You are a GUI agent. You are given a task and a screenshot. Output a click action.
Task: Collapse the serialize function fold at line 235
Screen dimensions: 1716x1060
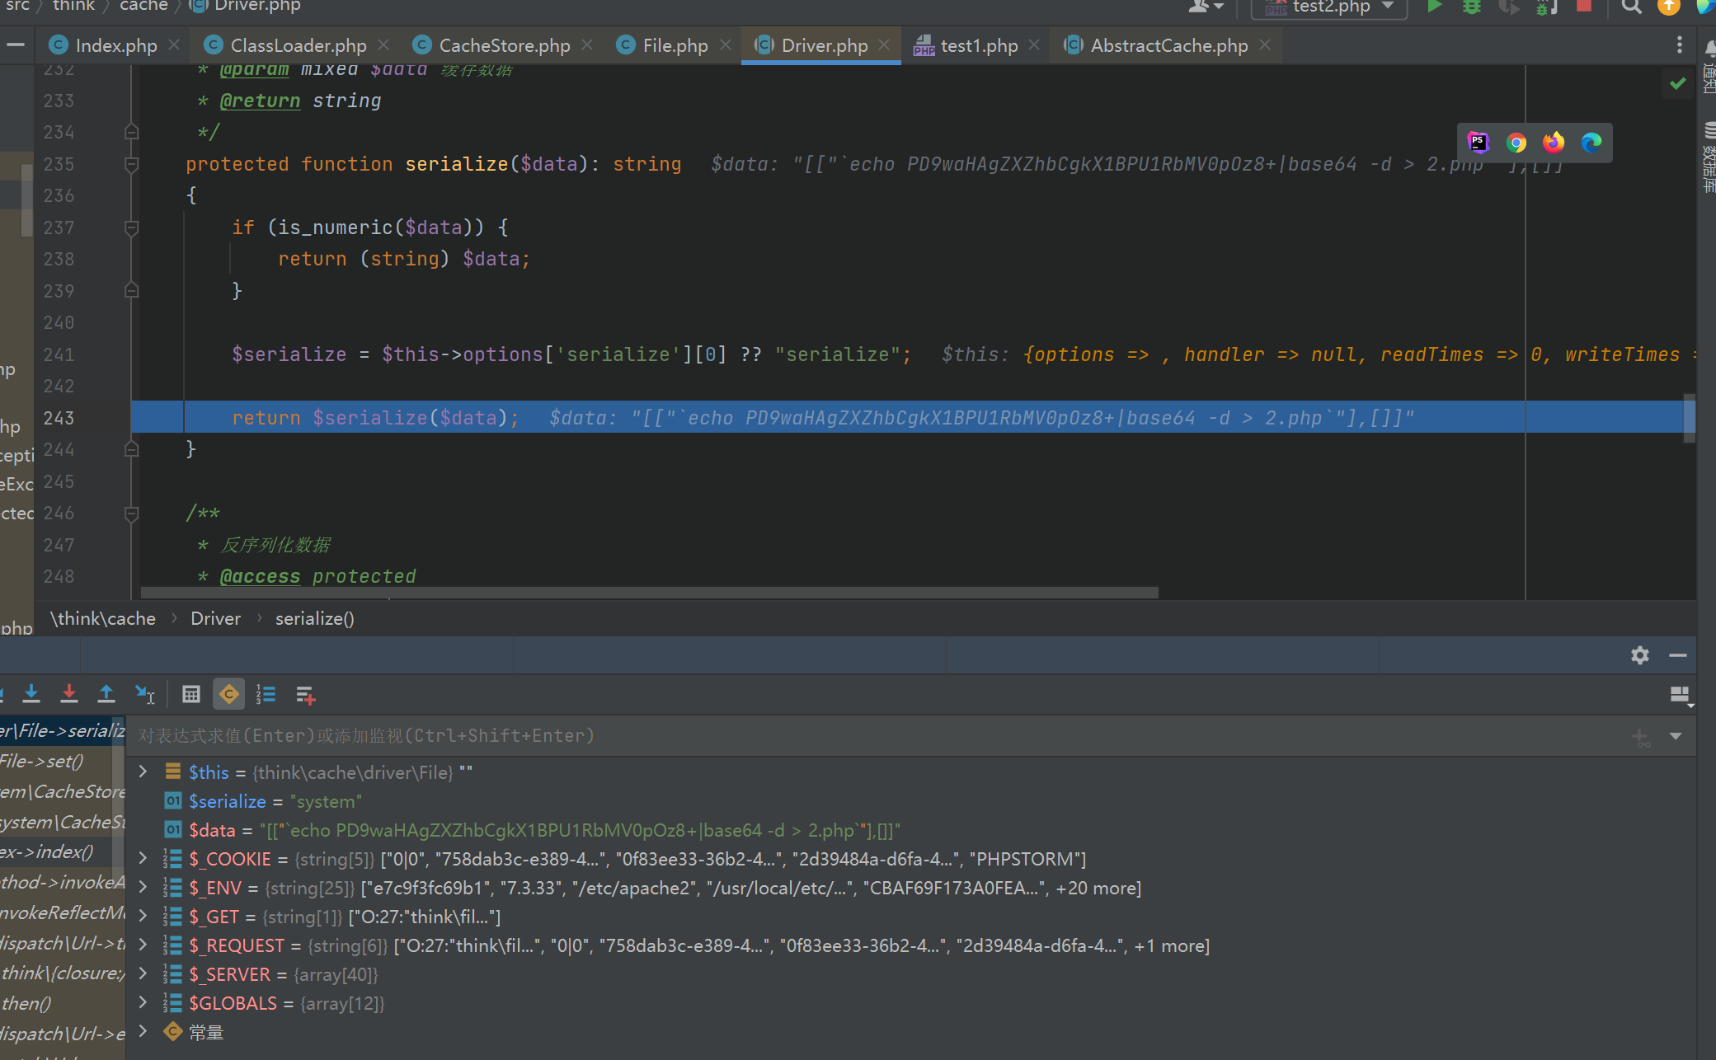pos(131,164)
